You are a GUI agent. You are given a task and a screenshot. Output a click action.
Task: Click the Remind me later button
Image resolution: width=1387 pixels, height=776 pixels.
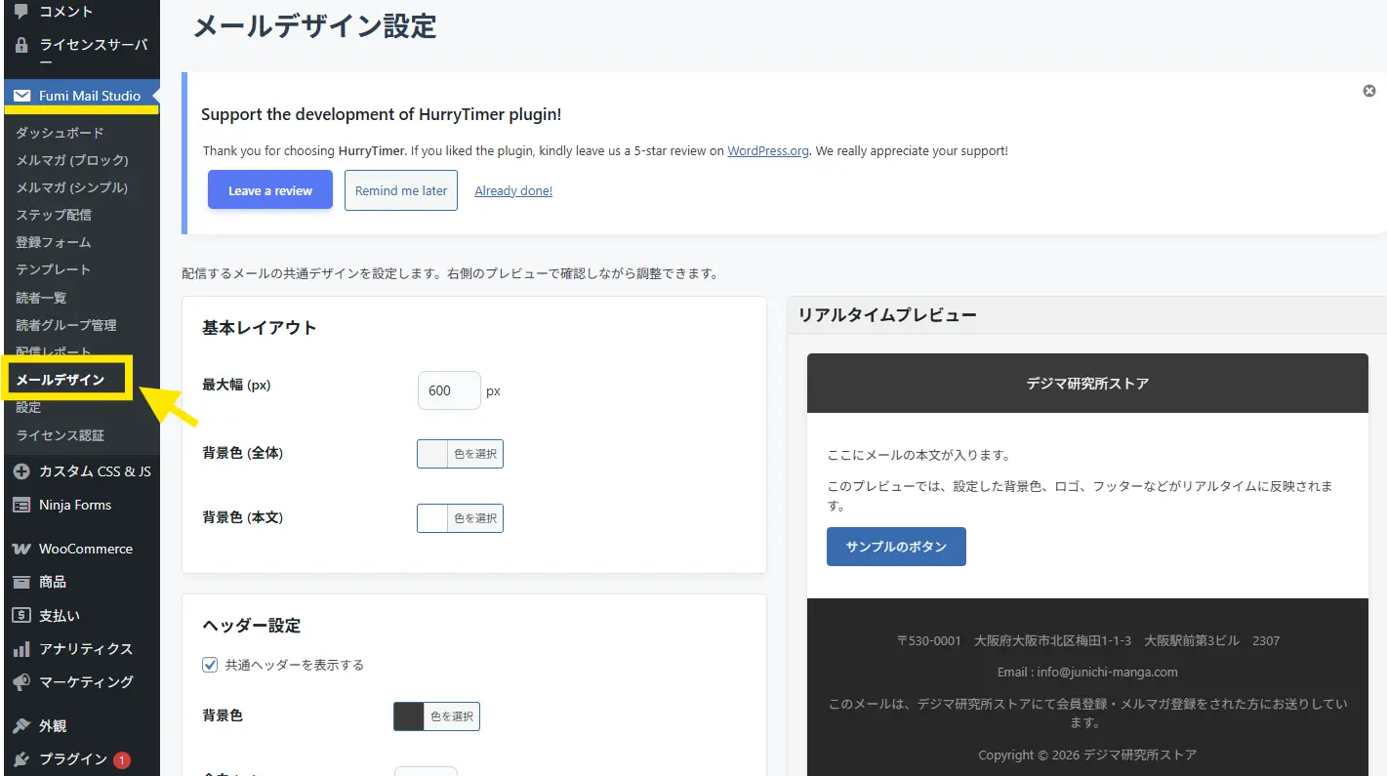401,190
